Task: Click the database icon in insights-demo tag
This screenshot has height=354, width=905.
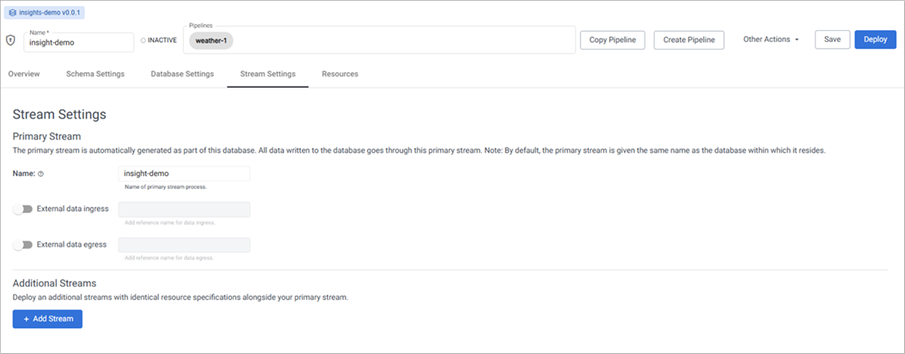Action: point(12,14)
